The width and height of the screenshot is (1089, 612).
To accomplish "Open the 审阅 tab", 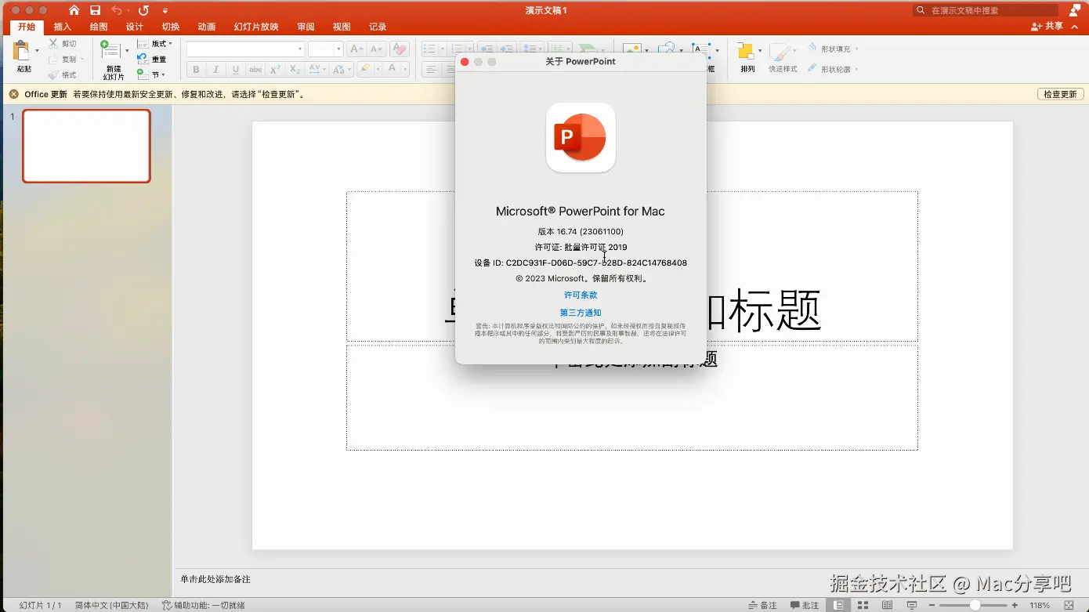I will tap(306, 27).
